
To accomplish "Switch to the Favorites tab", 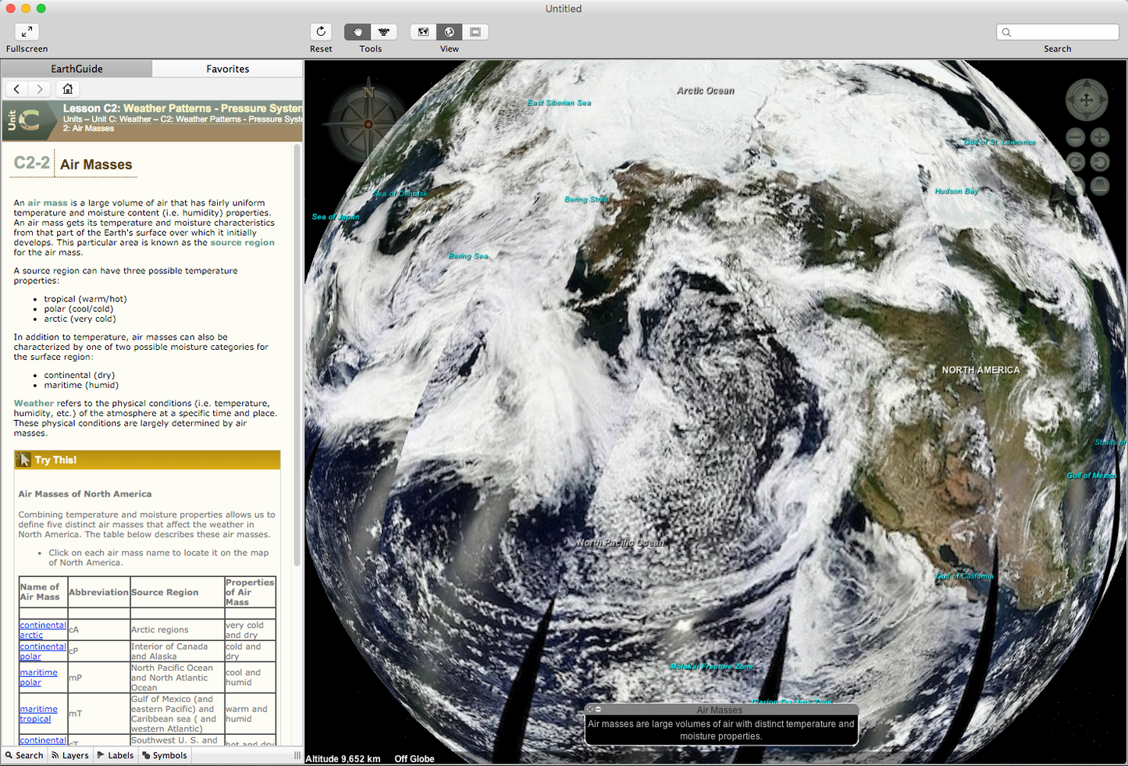I will tap(227, 69).
